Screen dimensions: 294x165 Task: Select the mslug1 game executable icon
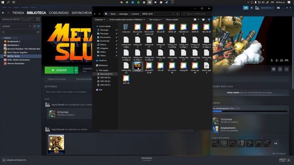137,66
